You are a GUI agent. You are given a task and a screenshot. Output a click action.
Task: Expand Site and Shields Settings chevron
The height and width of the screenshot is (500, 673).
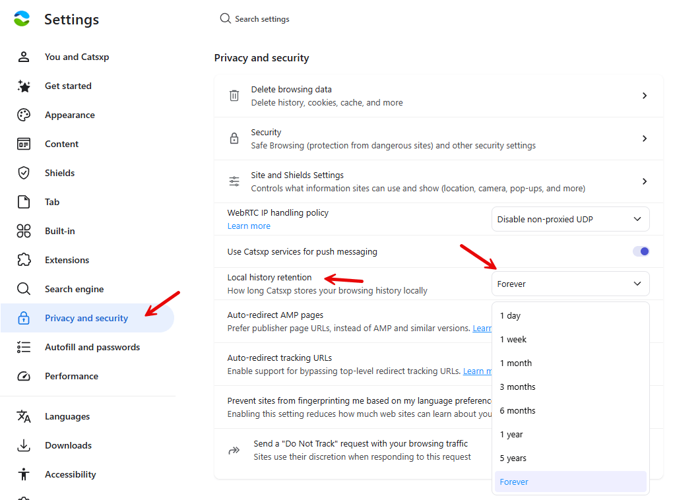(644, 181)
